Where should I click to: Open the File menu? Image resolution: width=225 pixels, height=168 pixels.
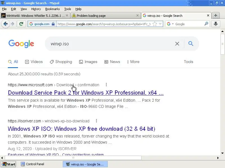4,9
